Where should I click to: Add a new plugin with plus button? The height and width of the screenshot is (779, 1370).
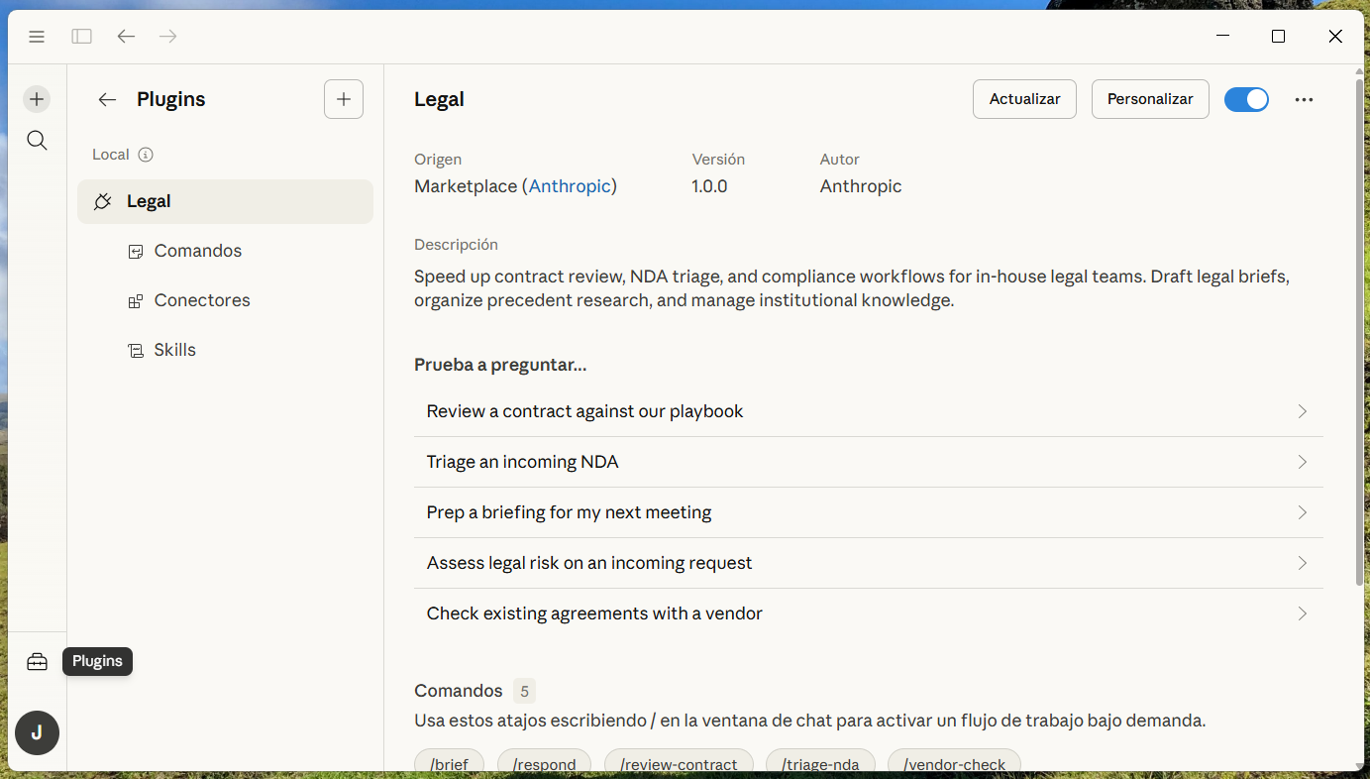[344, 99]
